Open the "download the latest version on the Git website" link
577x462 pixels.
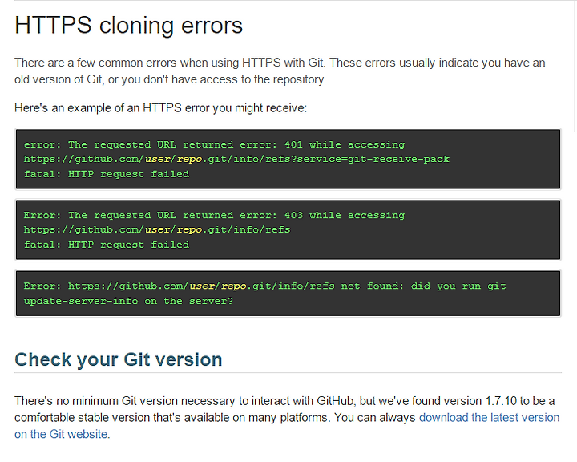point(489,418)
